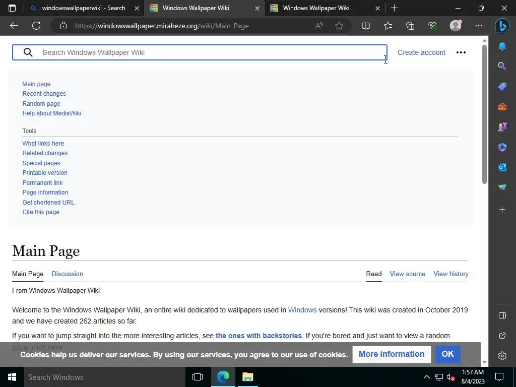The height and width of the screenshot is (387, 516).
Task: Follow the Windows article link
Action: click(x=302, y=310)
